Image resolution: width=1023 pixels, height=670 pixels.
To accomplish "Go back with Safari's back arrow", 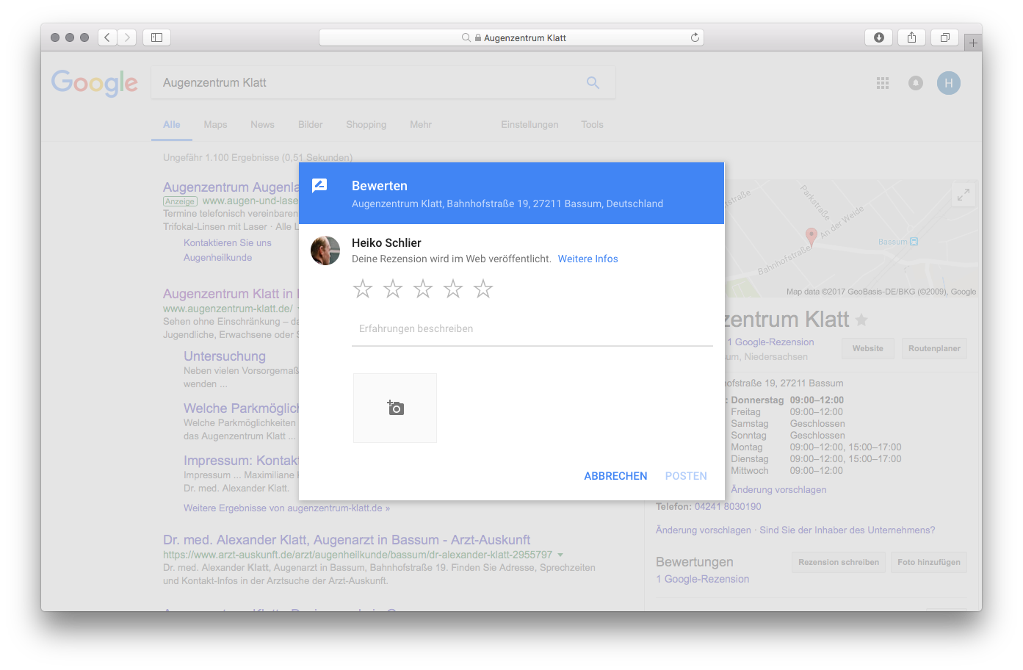I will [x=107, y=37].
